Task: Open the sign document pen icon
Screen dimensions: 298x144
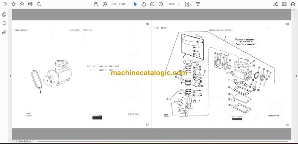Action: click(275, 4)
